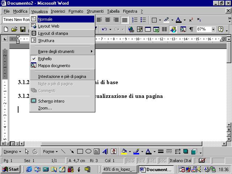Apply bulleted list formatting
The image size is (232, 174).
pos(143,20)
